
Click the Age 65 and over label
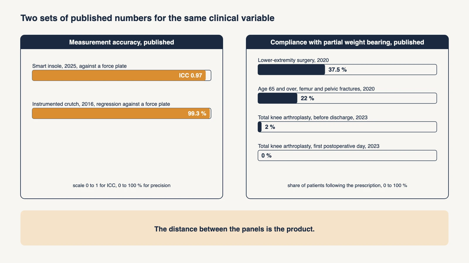(316, 89)
